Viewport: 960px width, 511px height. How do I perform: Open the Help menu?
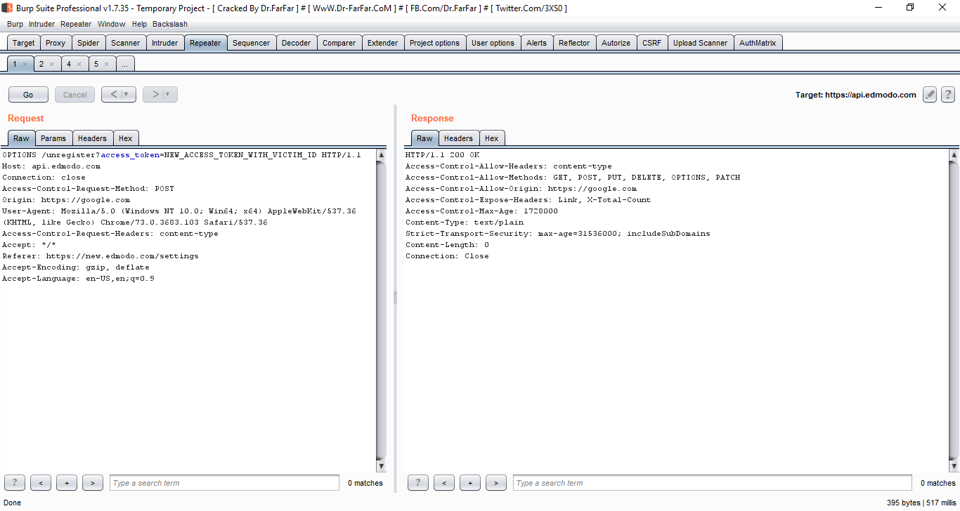coord(139,24)
